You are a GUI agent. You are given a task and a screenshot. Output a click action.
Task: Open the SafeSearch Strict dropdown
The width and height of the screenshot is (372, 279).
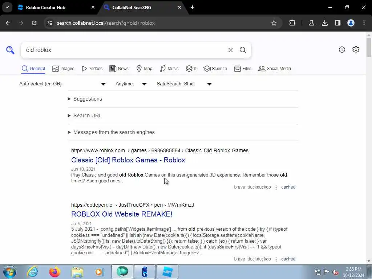[184, 84]
